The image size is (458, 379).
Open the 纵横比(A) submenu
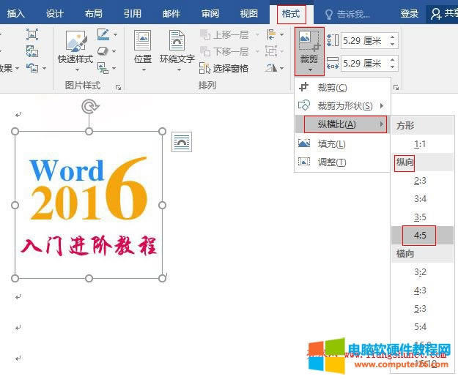pyautogui.click(x=342, y=124)
